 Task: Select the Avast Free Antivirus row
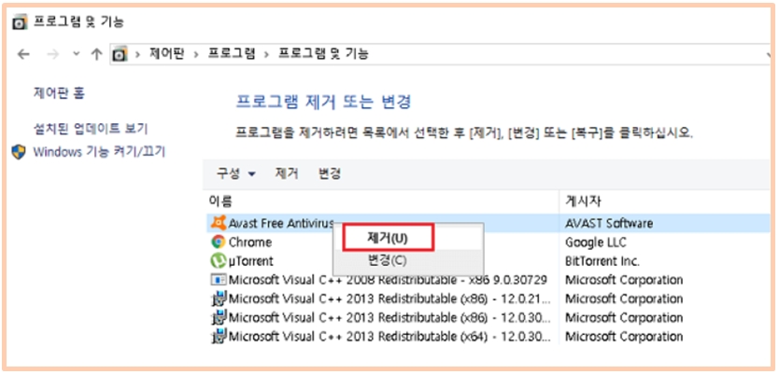(487, 223)
